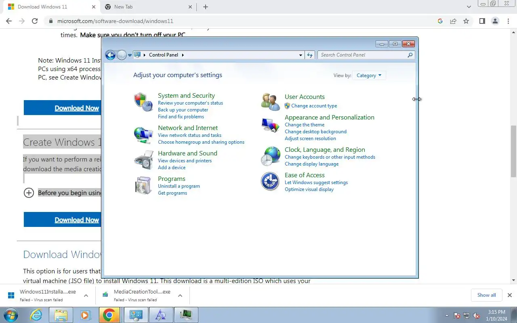Open the Windows Start orb
Screen dimensions: 517x323
click(x=11, y=315)
